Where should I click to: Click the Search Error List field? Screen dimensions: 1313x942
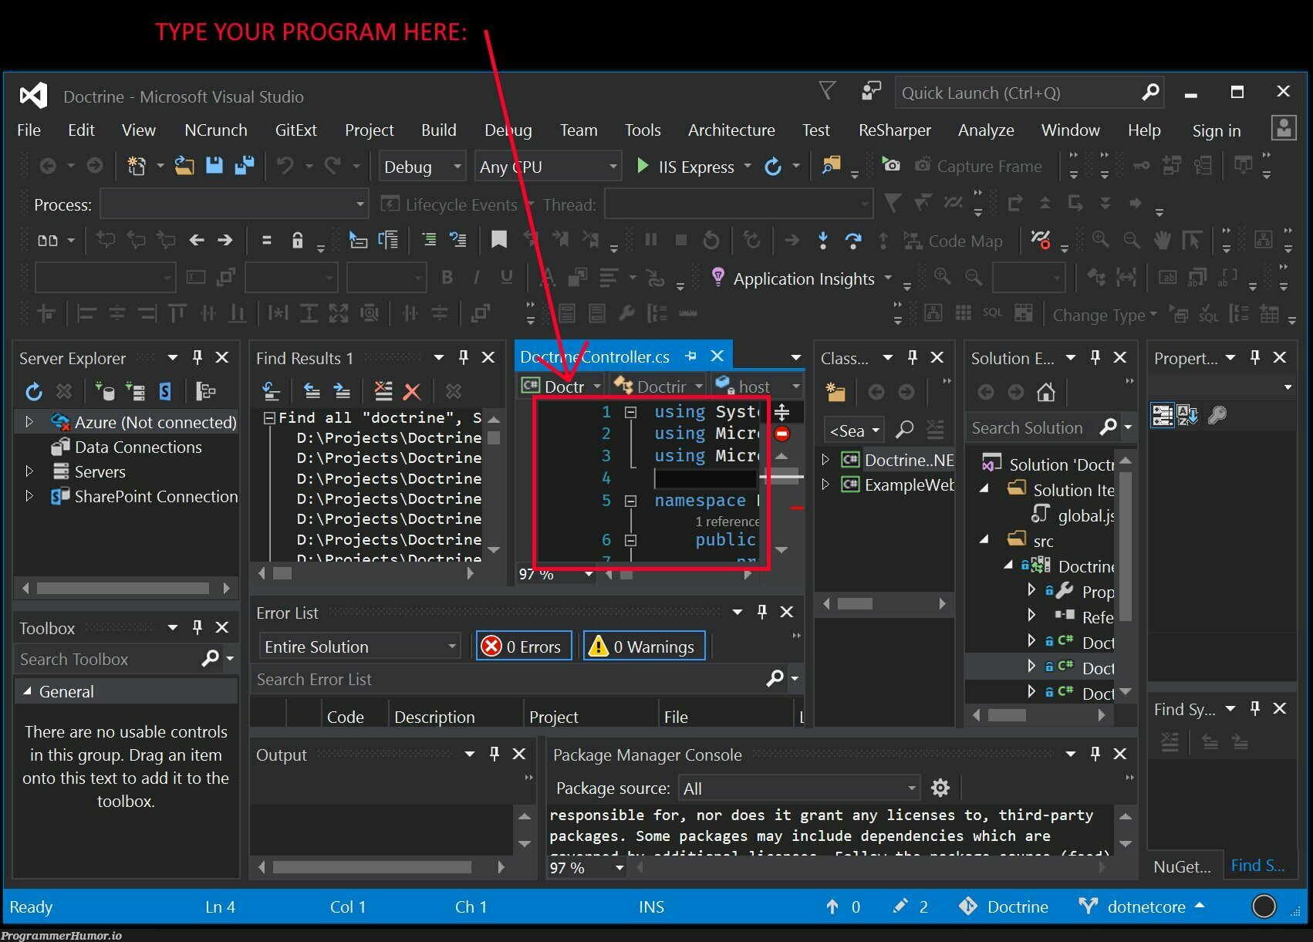[527, 679]
